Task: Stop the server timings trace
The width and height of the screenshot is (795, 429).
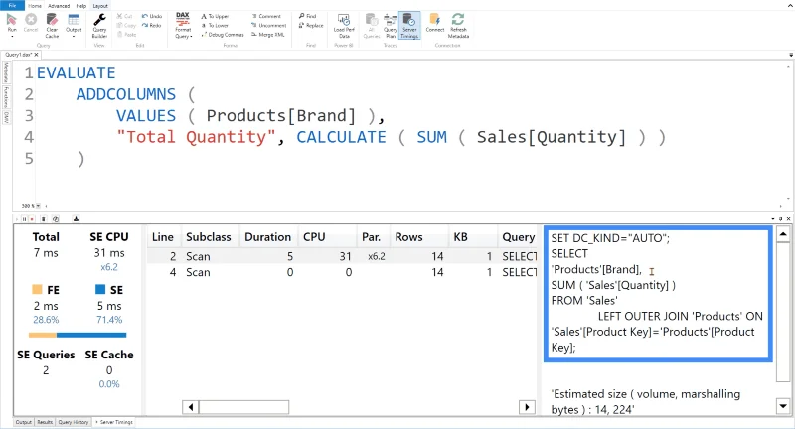Action: point(32,219)
